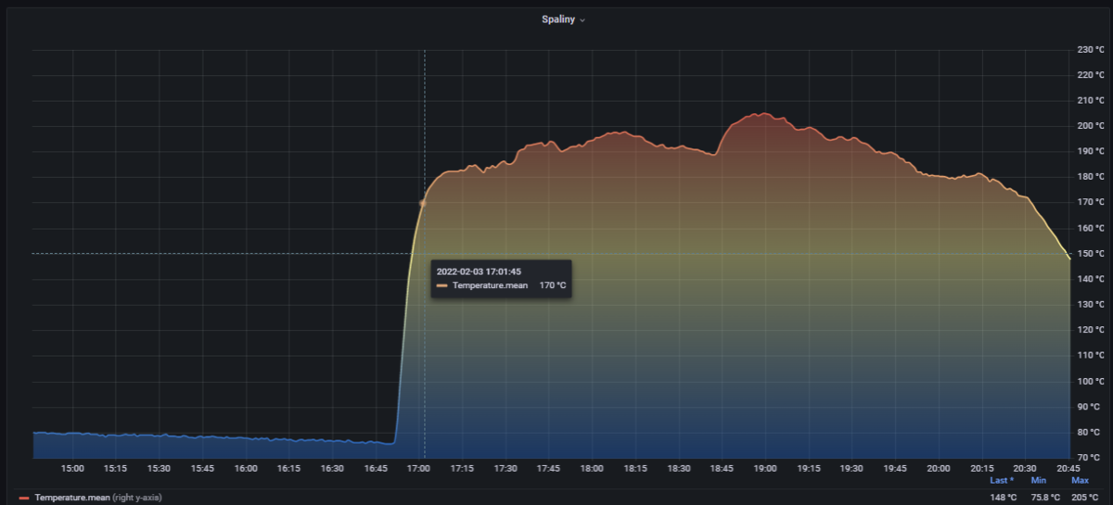The height and width of the screenshot is (505, 1113).
Task: Click the 150 °C label on the y-axis
Action: pos(1091,253)
